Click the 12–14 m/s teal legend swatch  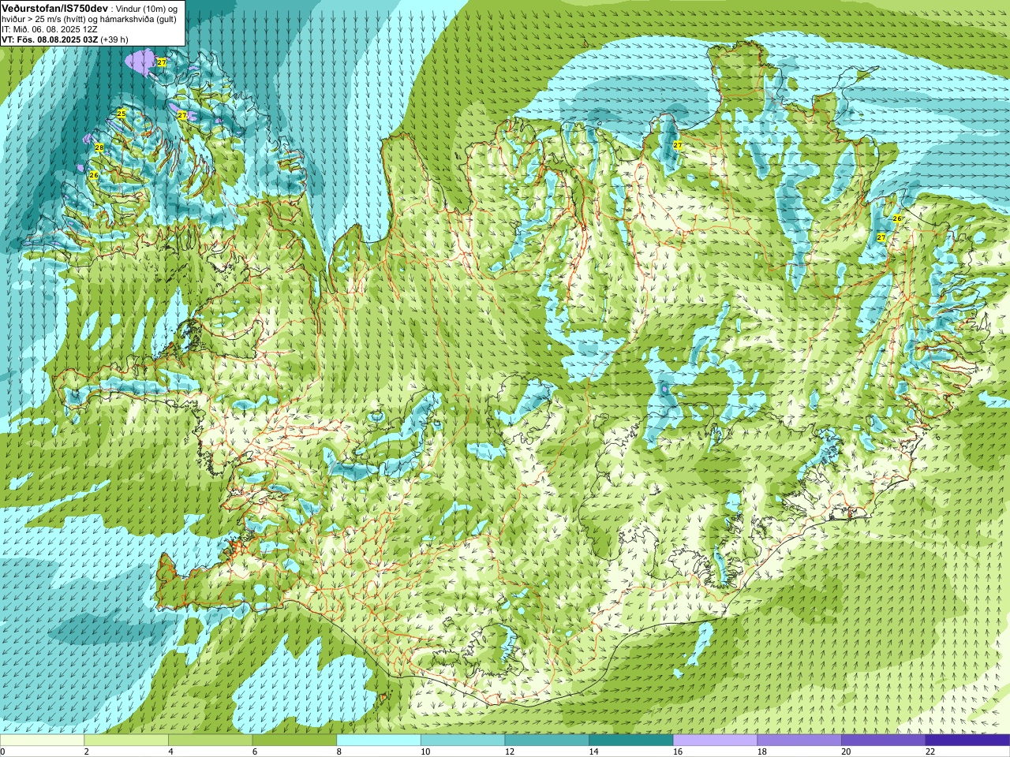pos(547,740)
